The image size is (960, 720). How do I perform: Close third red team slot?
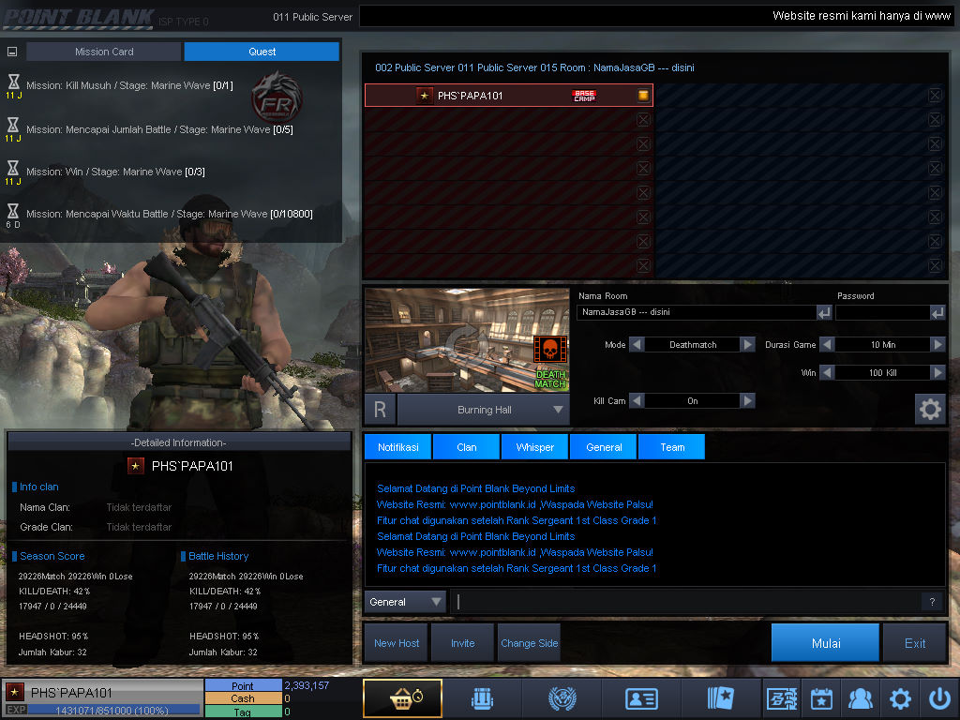pyautogui.click(x=643, y=143)
